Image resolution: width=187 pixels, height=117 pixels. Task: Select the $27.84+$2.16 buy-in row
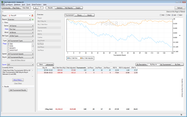pyautogui.click(x=87, y=70)
